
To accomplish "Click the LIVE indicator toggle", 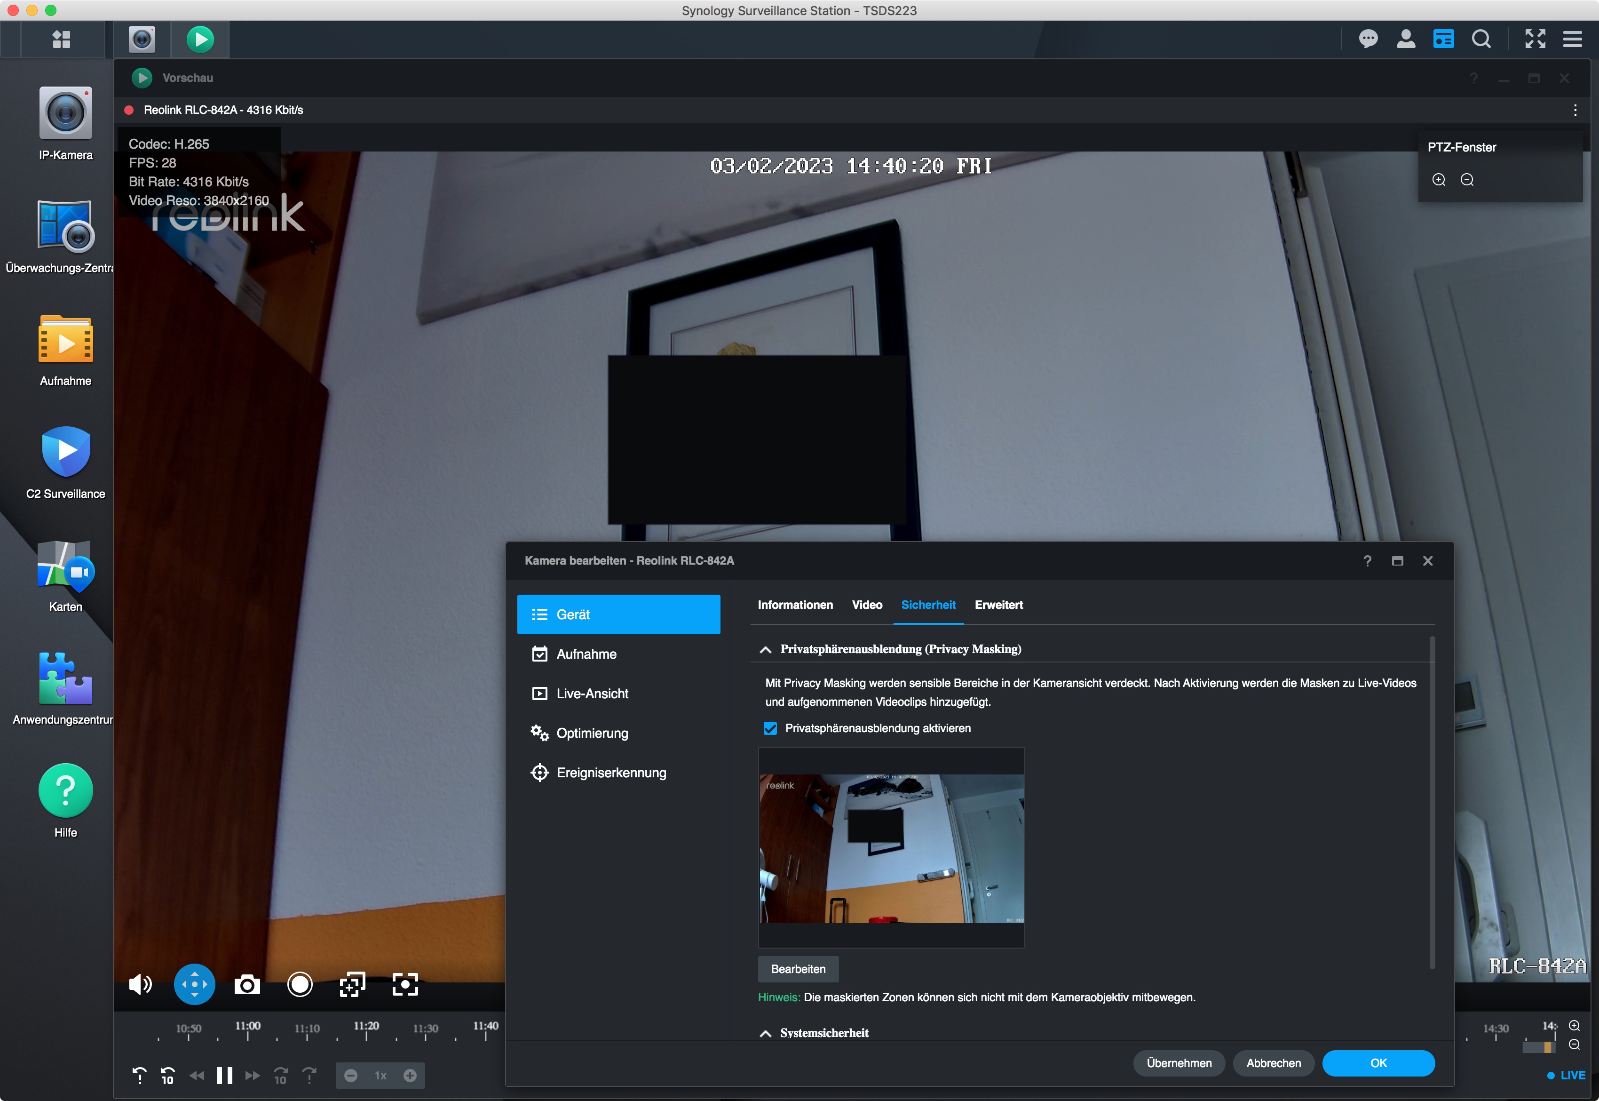I will (1566, 1076).
